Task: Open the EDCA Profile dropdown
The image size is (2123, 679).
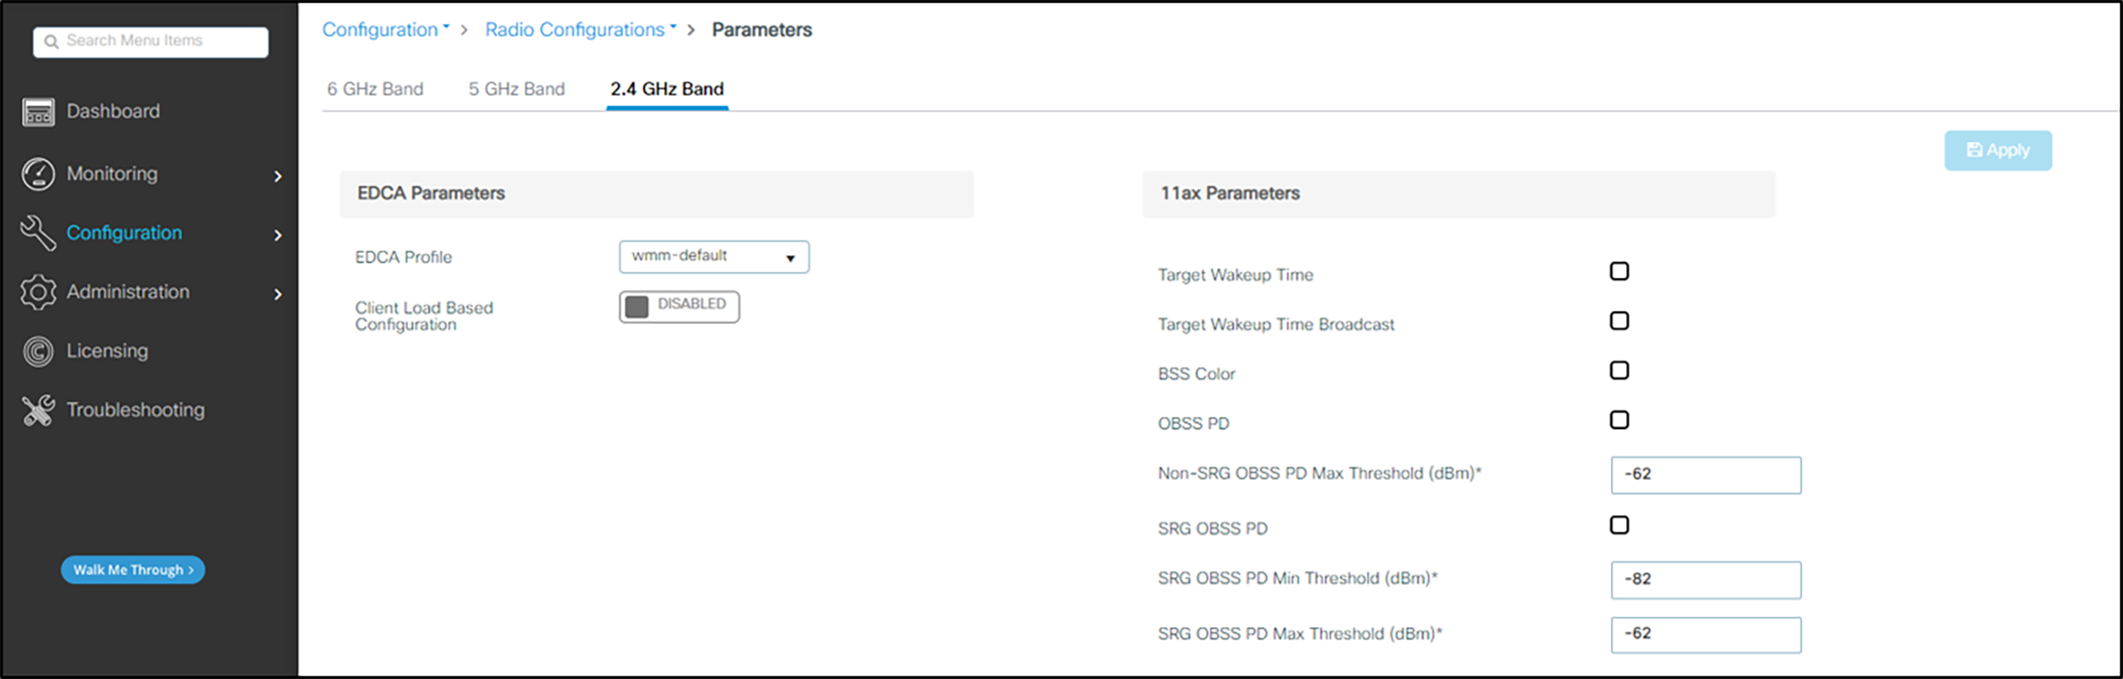Action: 713,256
